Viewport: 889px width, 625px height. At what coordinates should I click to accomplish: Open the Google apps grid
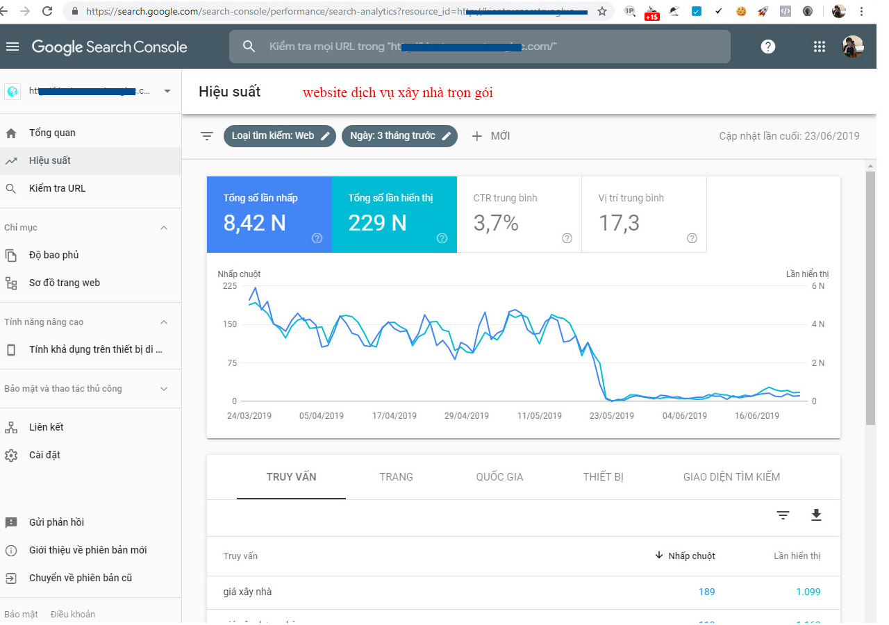[819, 47]
